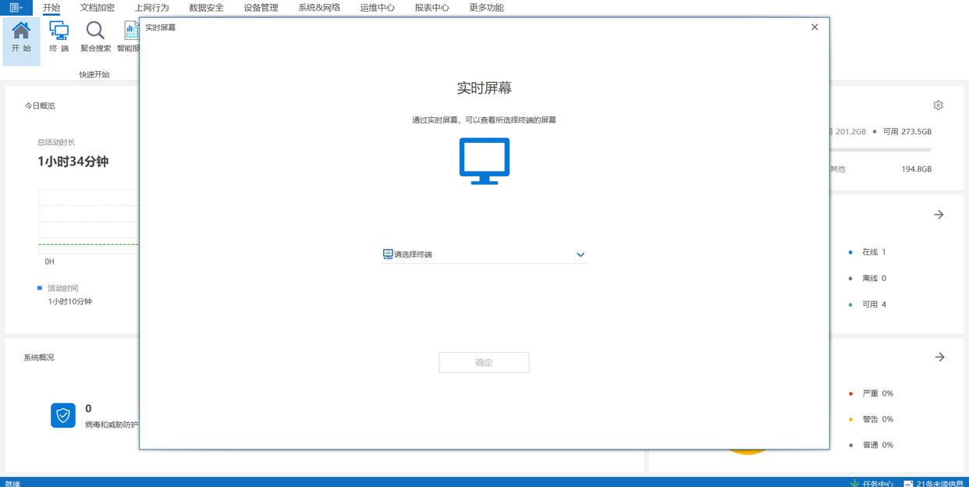Open the 运维中心 tab
The image size is (969, 487).
pyautogui.click(x=378, y=8)
